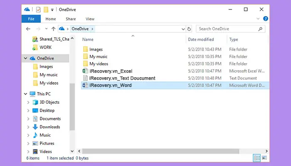Select the iRecovery.vn_Text Doucument file icon
The height and width of the screenshot is (166, 291).
(85, 78)
